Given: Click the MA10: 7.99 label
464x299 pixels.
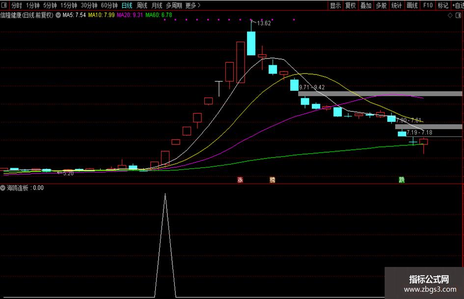Looking at the screenshot, I should (101, 15).
